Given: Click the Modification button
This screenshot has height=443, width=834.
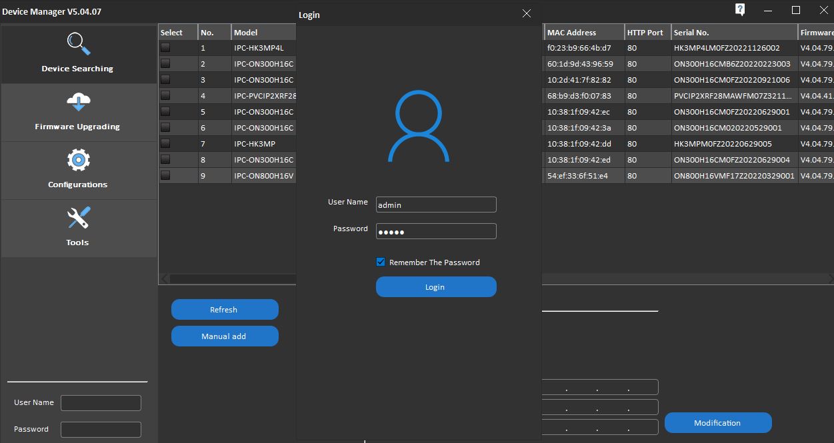Looking at the screenshot, I should coord(718,423).
